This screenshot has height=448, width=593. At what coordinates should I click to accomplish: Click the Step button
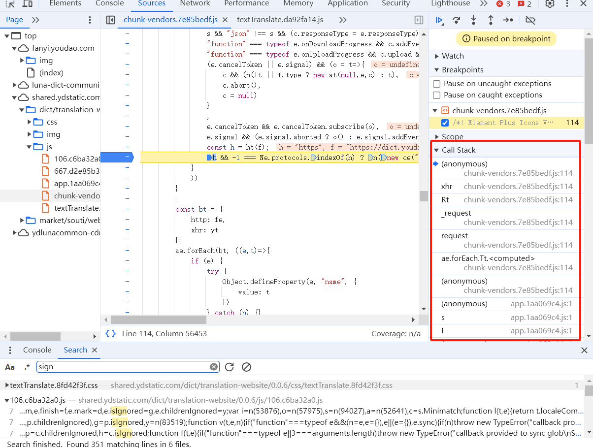tap(508, 20)
